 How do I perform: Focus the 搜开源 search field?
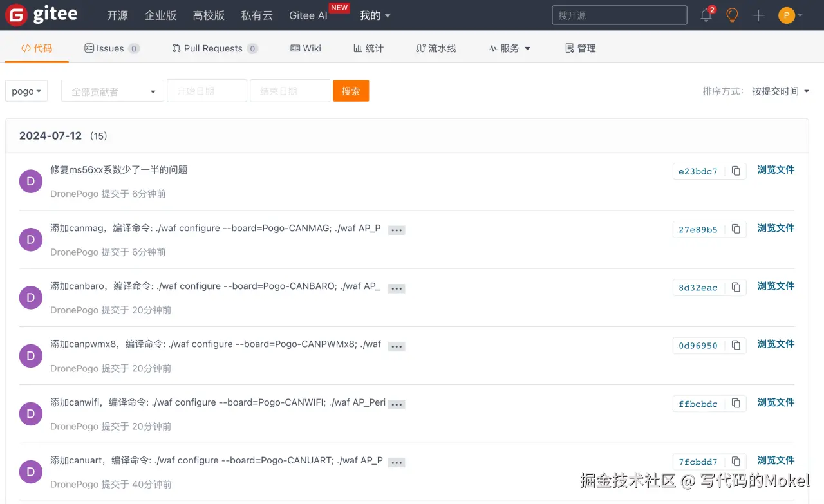pyautogui.click(x=619, y=15)
